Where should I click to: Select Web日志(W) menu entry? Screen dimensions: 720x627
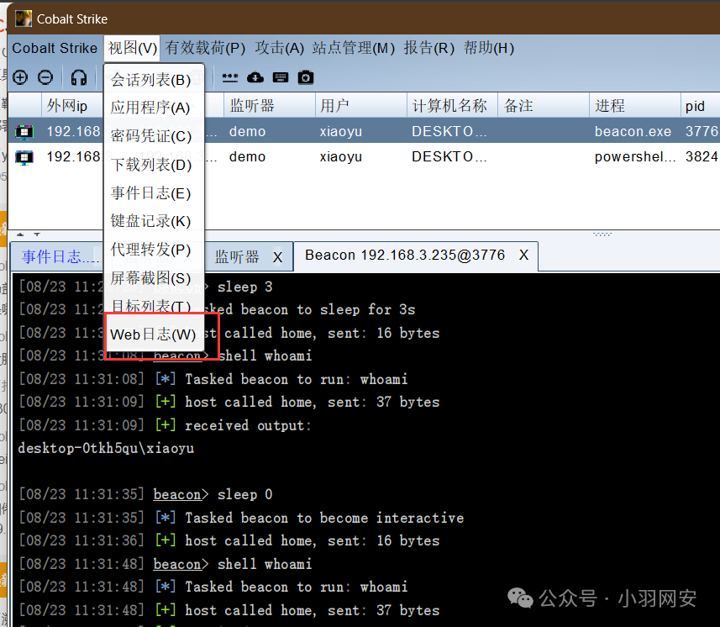point(155,335)
